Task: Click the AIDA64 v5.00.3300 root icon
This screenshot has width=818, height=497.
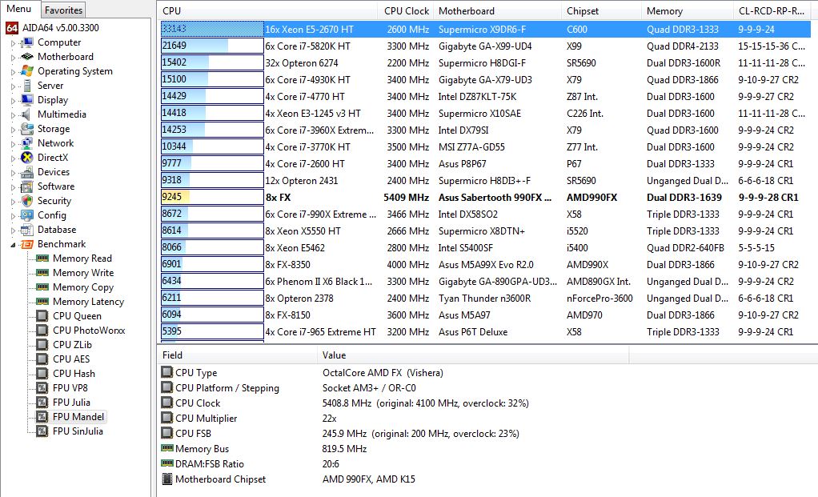Action: click(12, 28)
